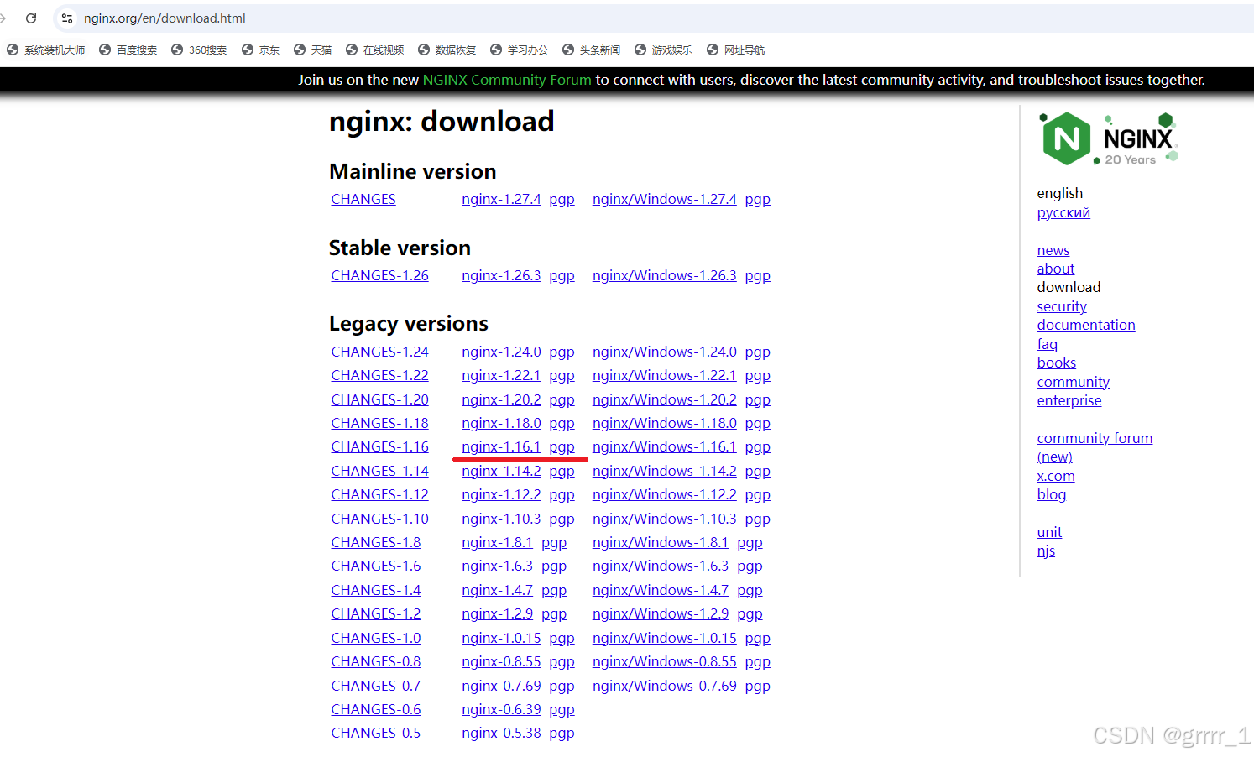
Task: Open 系统装机大师 bookmark
Action: [46, 50]
